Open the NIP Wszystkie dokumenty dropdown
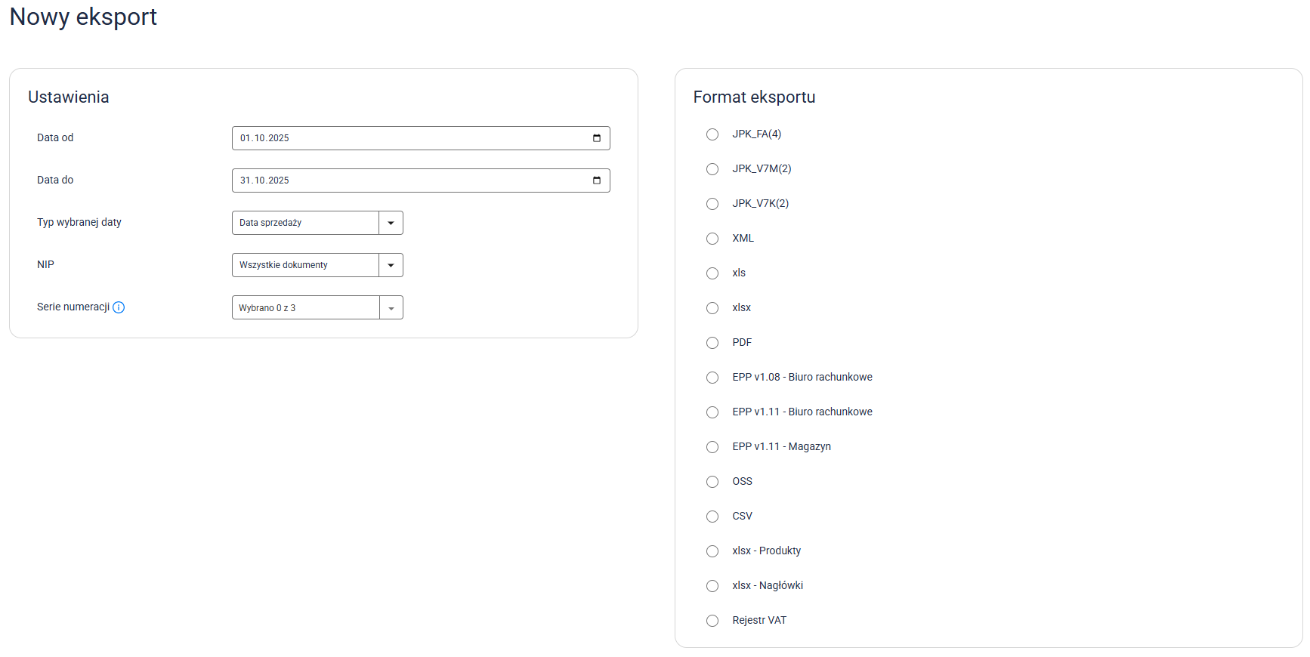 pyautogui.click(x=391, y=265)
